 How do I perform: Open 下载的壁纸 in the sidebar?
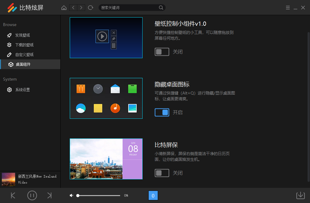30,45
